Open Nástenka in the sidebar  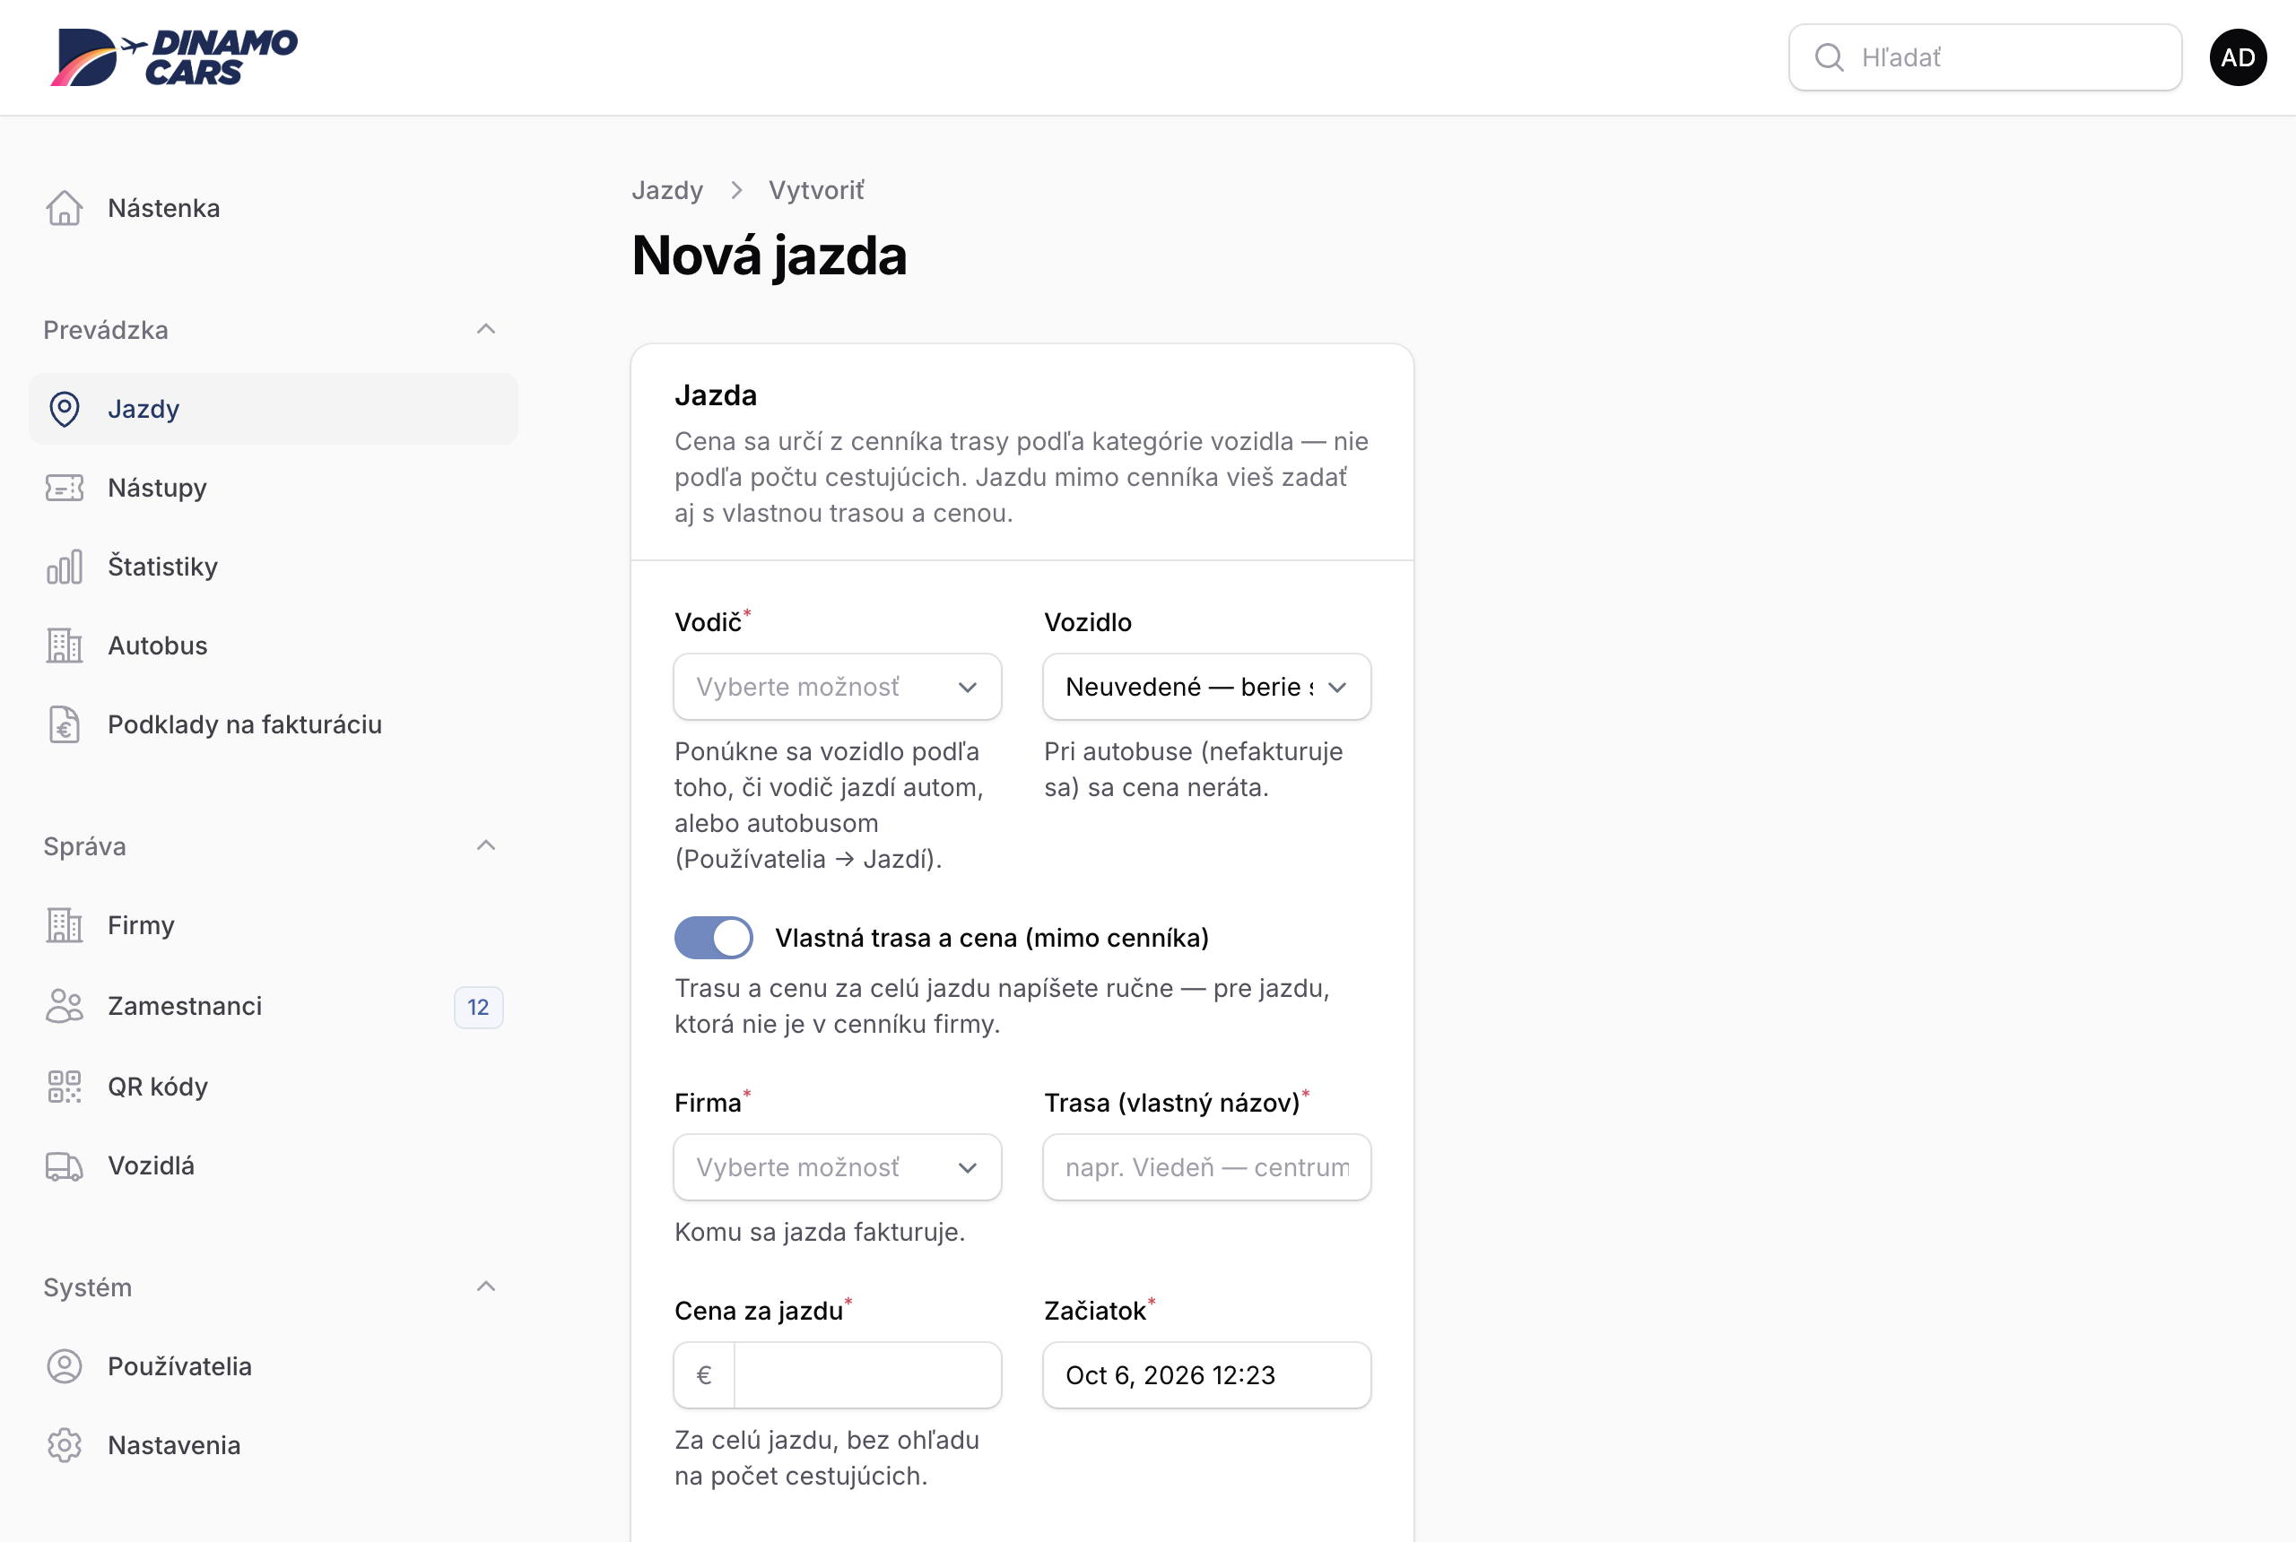tap(274, 209)
